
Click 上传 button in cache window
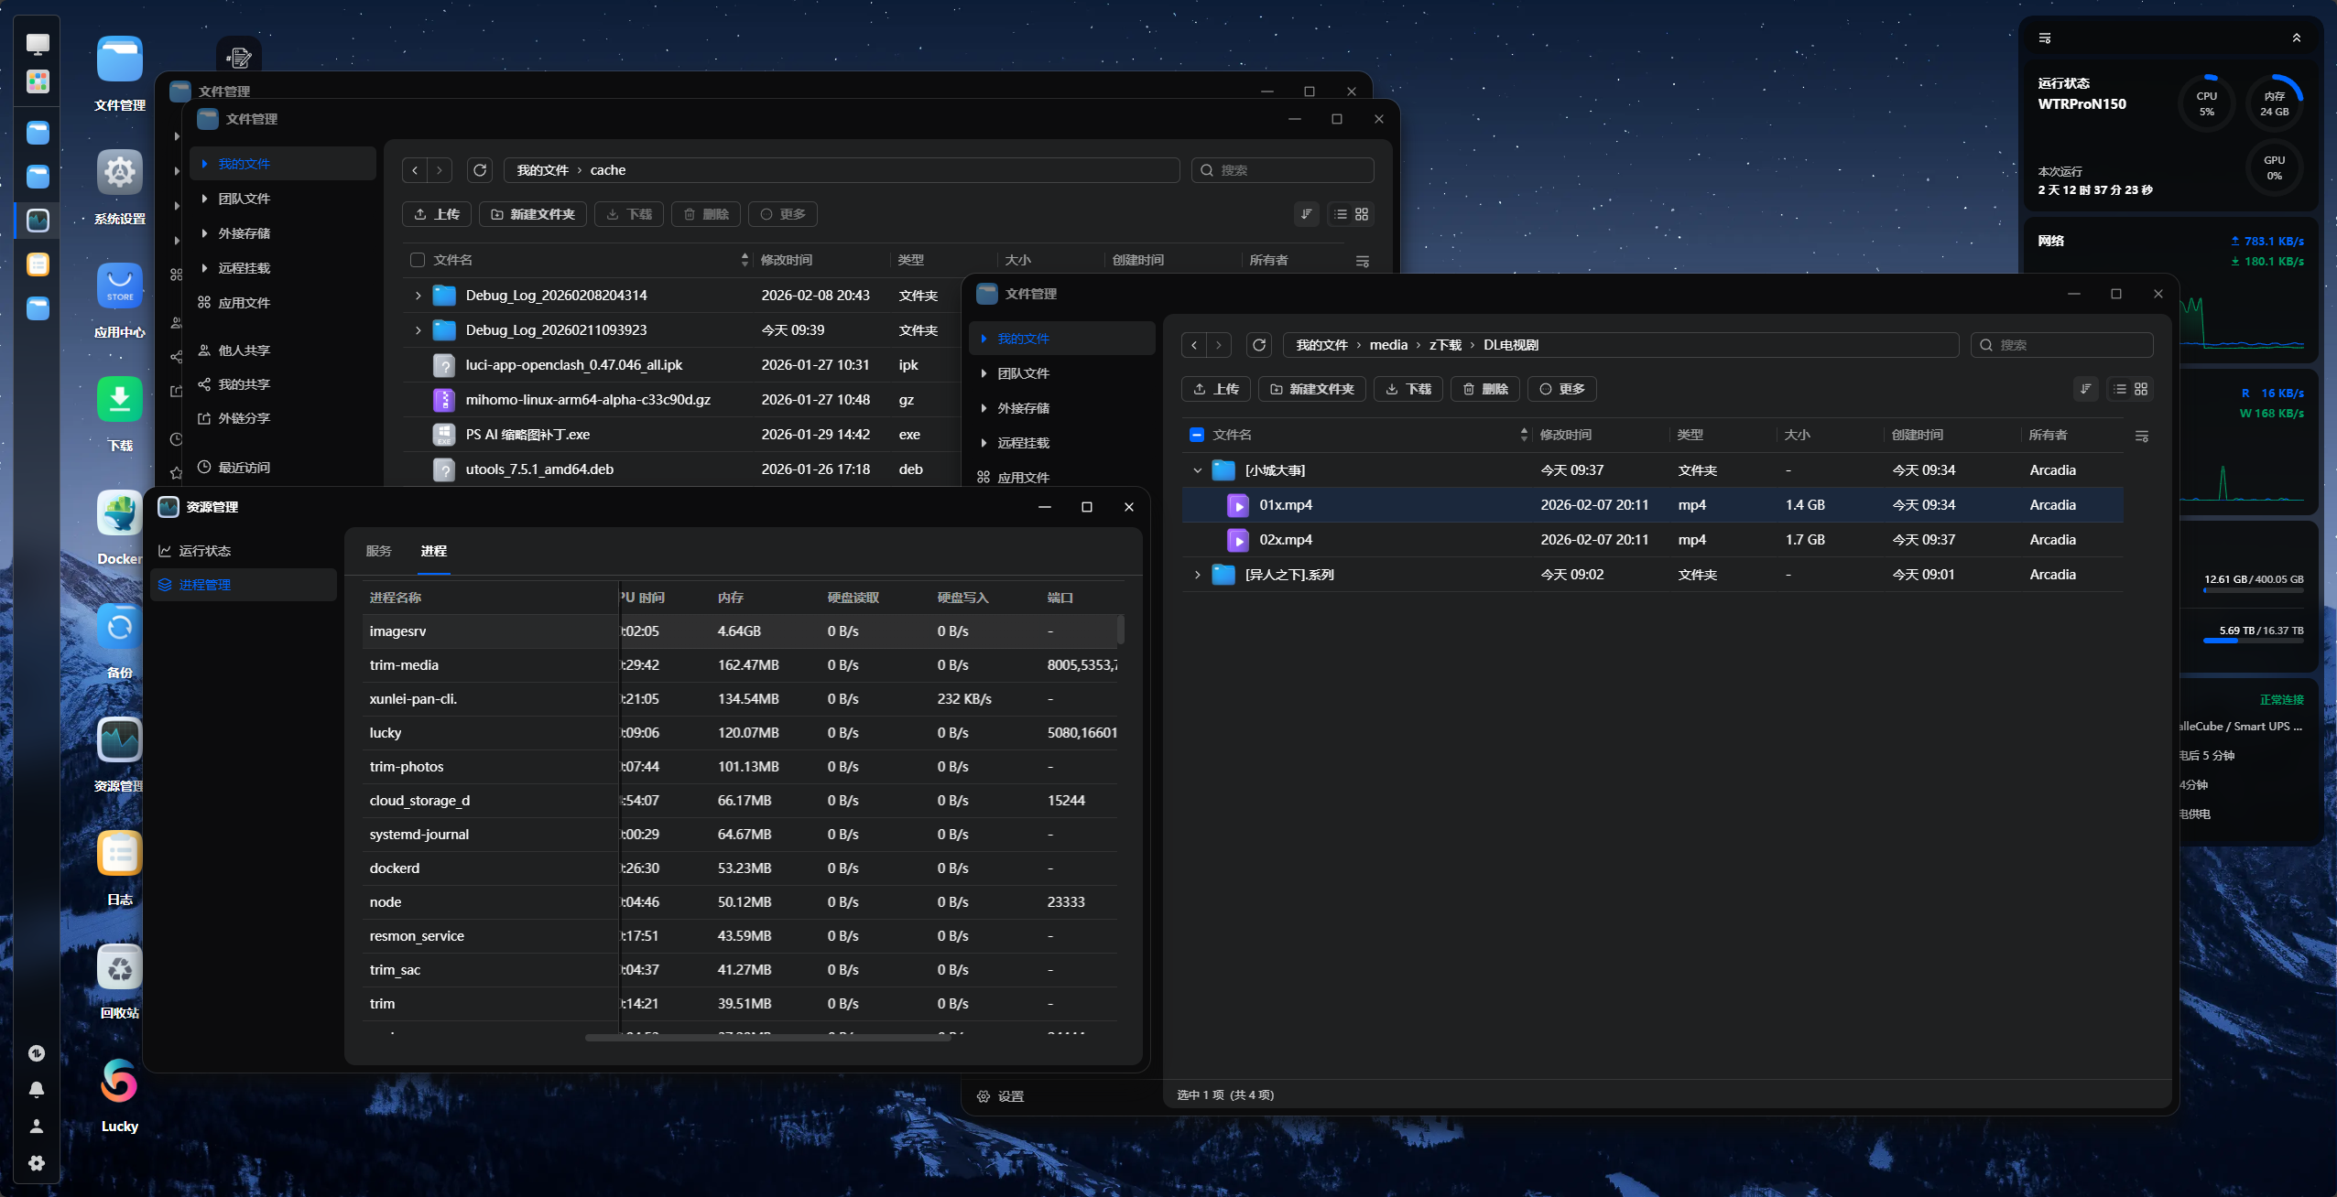pos(437,214)
